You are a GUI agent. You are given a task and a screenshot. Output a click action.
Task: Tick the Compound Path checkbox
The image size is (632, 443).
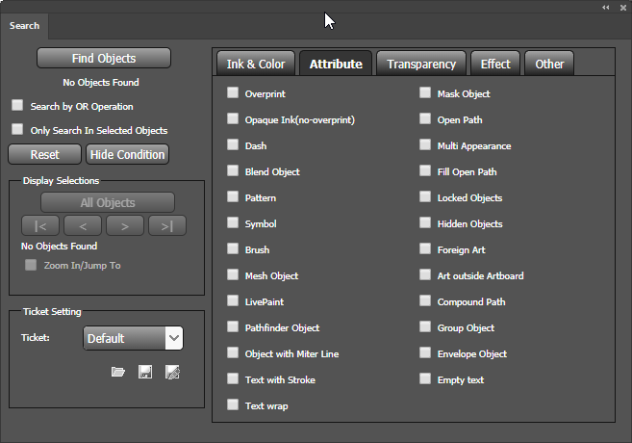(x=425, y=301)
